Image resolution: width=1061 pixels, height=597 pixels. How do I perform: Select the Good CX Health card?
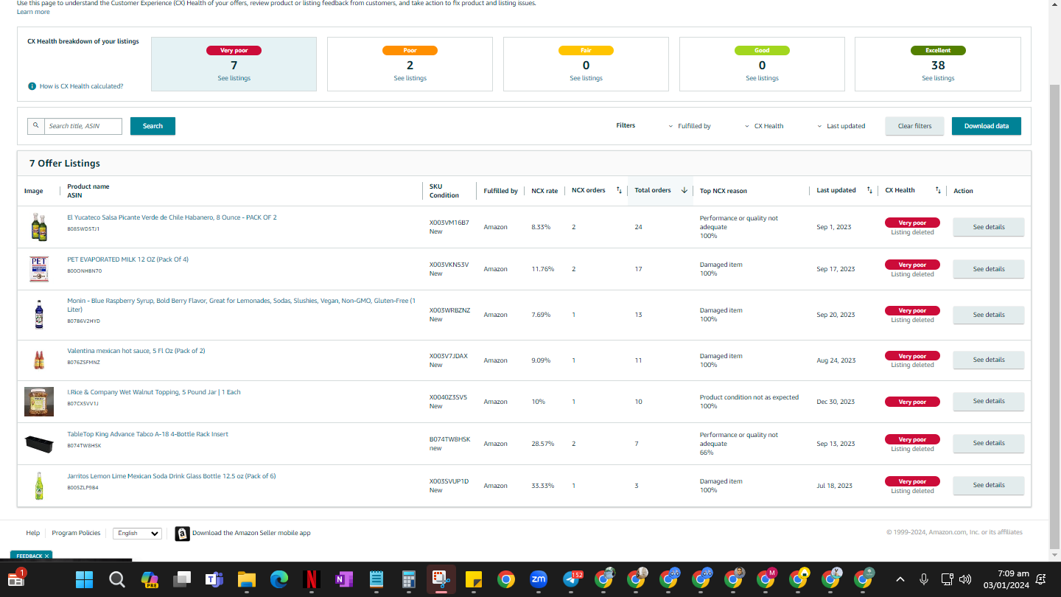762,64
